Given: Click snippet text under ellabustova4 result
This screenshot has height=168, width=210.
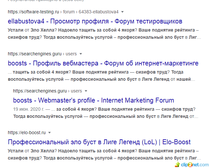Looking at the screenshot, I should pos(104,34).
